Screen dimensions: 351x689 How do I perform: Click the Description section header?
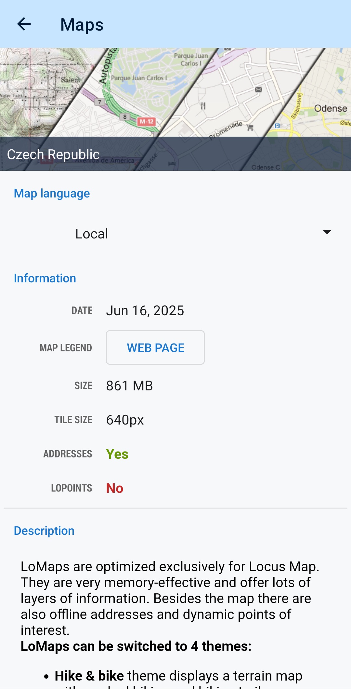point(44,531)
